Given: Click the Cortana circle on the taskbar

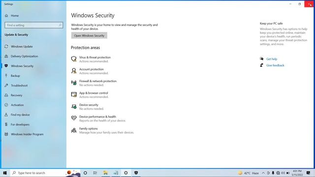Looking at the screenshot, I should pos(85,173).
